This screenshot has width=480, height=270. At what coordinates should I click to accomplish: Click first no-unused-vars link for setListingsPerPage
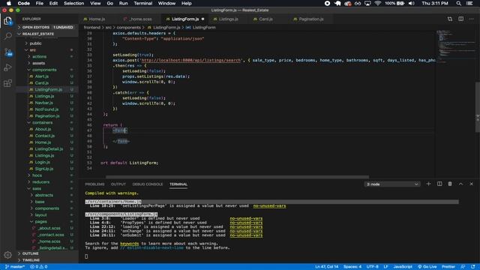pyautogui.click(x=269, y=205)
